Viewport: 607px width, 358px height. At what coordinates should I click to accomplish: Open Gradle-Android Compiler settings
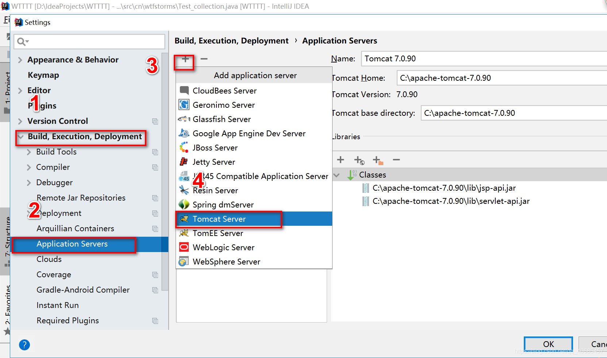pyautogui.click(x=83, y=290)
